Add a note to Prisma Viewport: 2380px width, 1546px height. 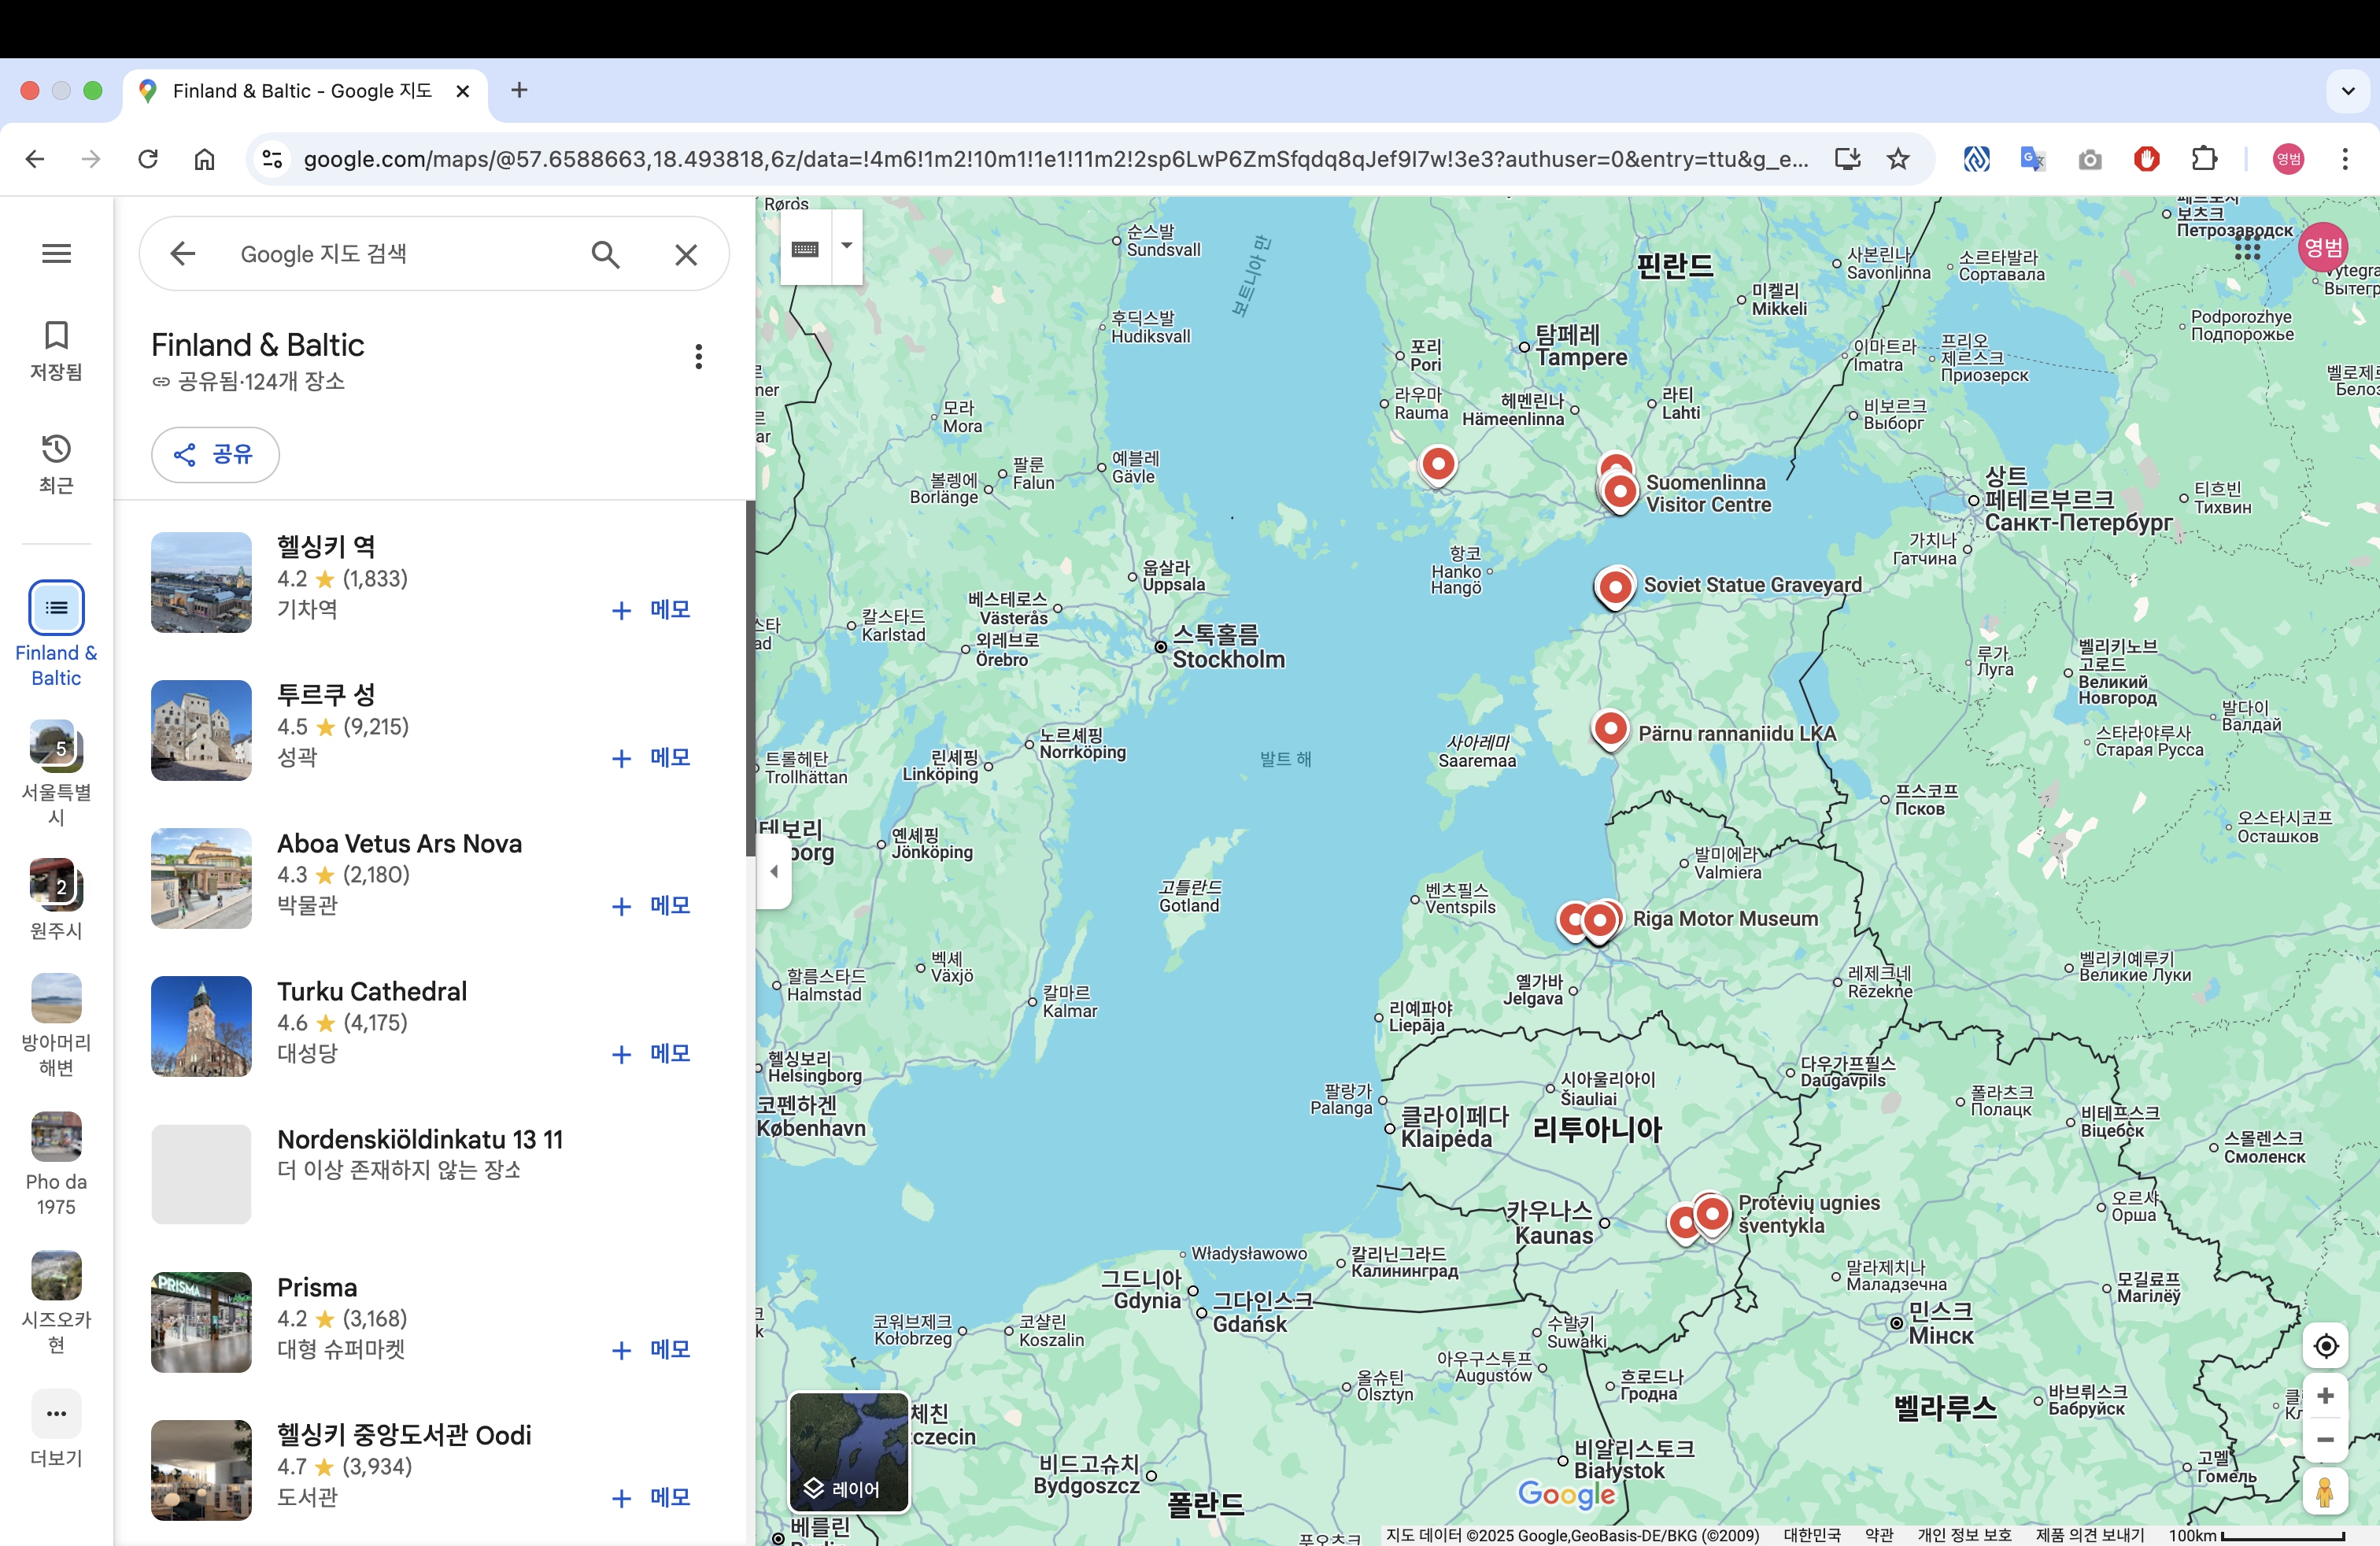[x=651, y=1350]
